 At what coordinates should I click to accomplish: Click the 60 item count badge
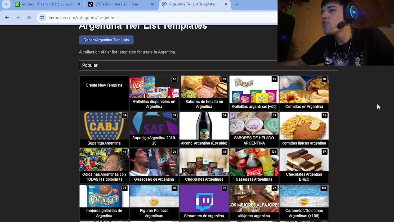coord(274,79)
